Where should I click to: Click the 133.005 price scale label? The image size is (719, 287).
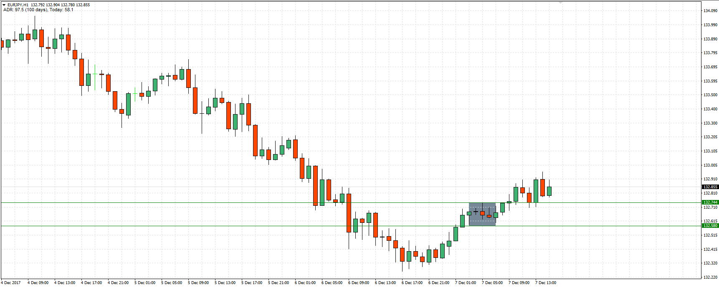[710, 165]
